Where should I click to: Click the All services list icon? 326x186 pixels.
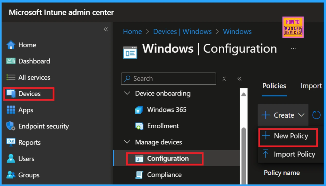pyautogui.click(x=11, y=77)
